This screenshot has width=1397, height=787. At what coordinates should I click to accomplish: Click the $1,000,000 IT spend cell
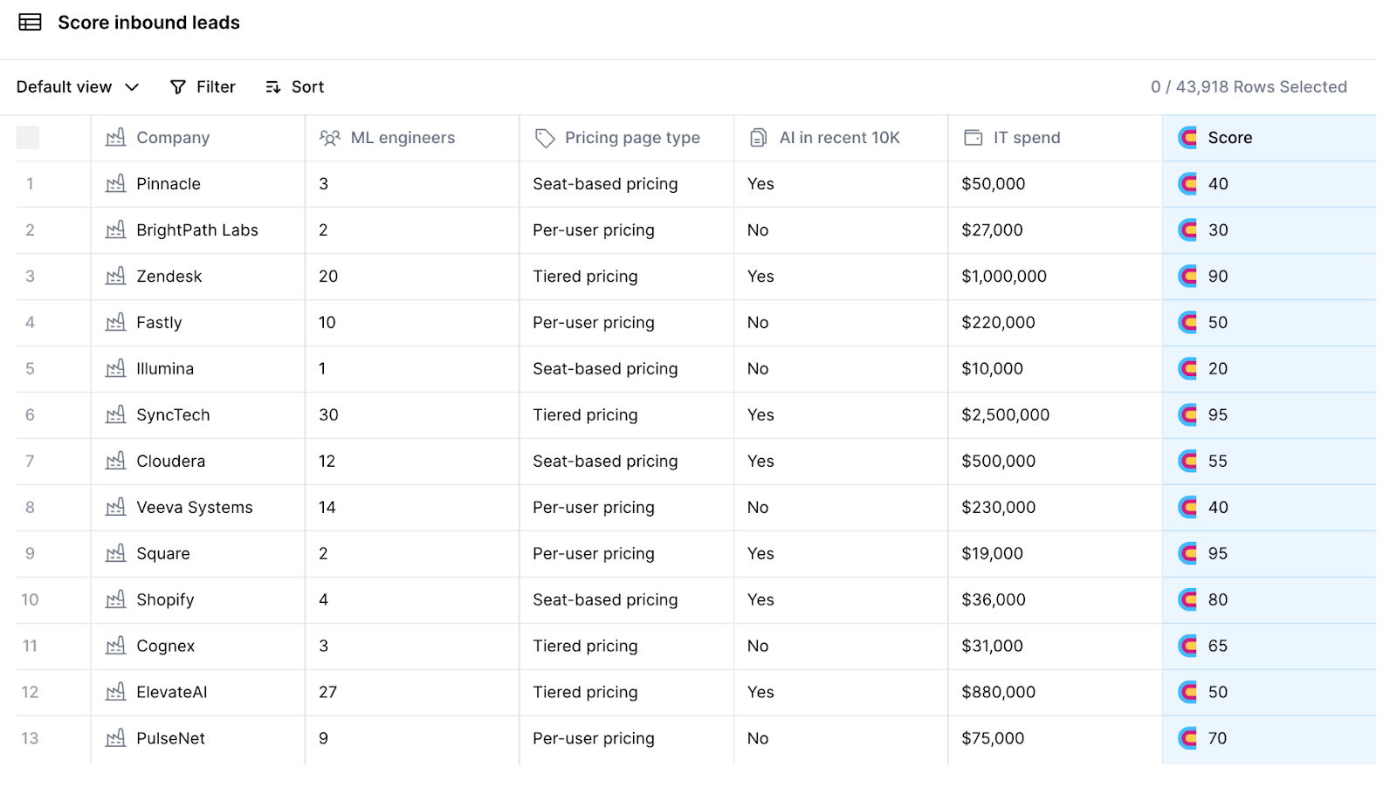click(x=1004, y=277)
